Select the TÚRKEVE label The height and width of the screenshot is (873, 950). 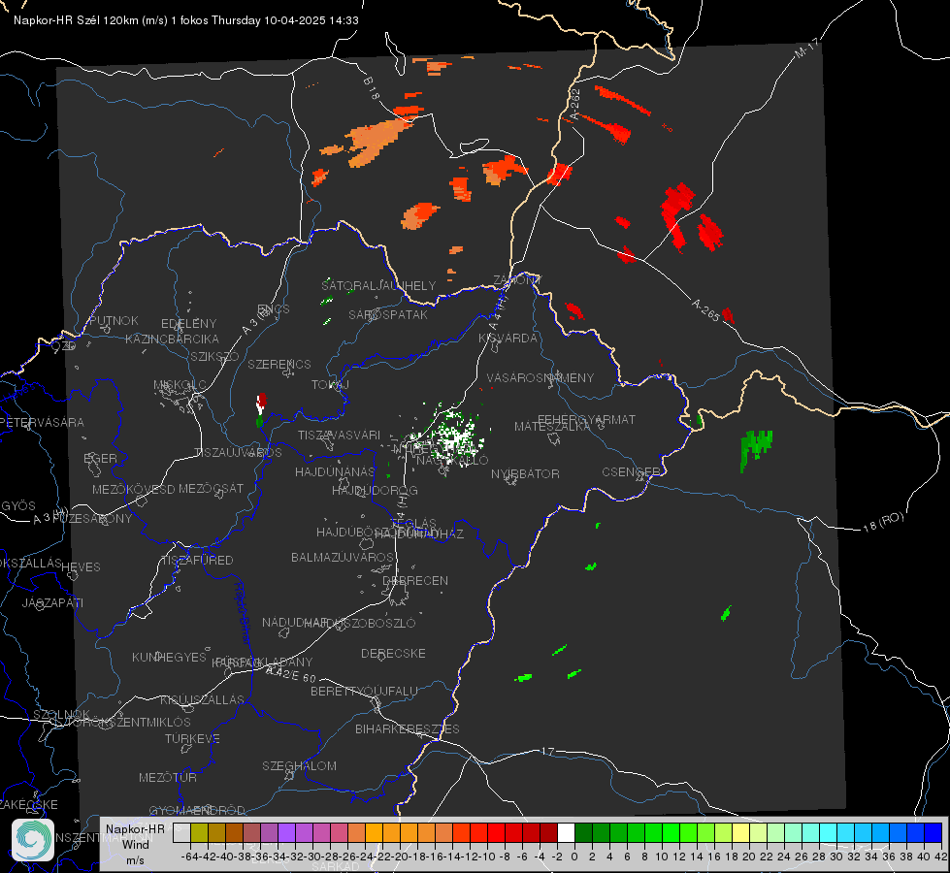point(192,738)
